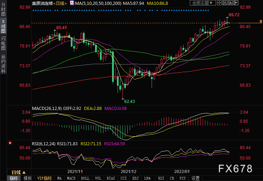Switch to the 模板 bottom tab
The image size is (263, 181).
[27, 178]
